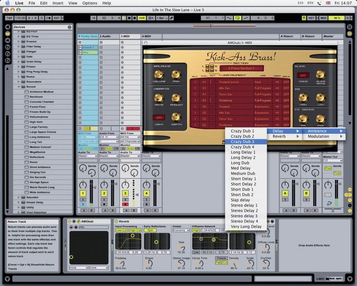Click the track 3 activator button

[x=125, y=193]
